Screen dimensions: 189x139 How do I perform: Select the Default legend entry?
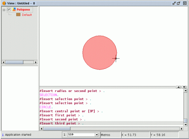27,15
